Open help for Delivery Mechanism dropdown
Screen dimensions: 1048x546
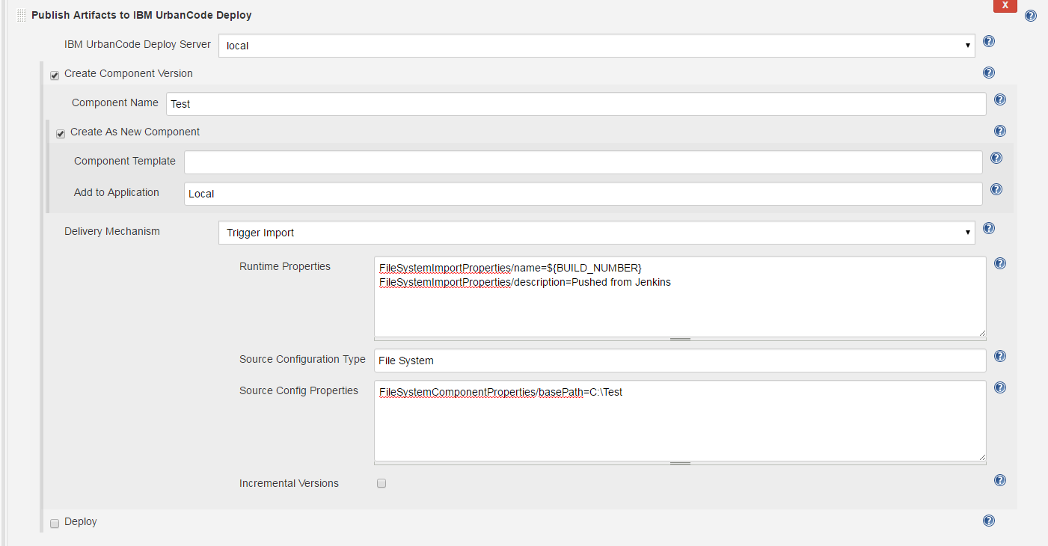click(x=988, y=229)
